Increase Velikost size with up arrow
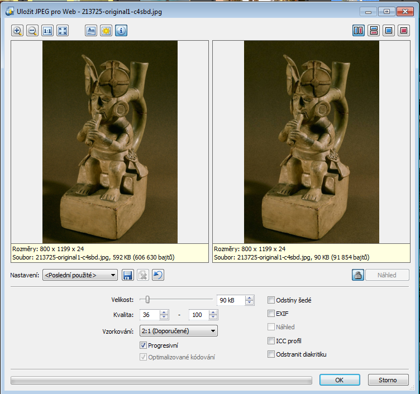 249,297
